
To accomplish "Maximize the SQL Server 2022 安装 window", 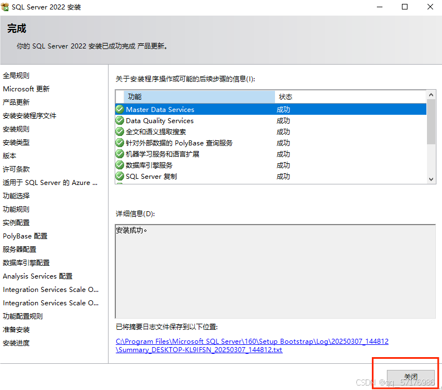I will pos(405,7).
